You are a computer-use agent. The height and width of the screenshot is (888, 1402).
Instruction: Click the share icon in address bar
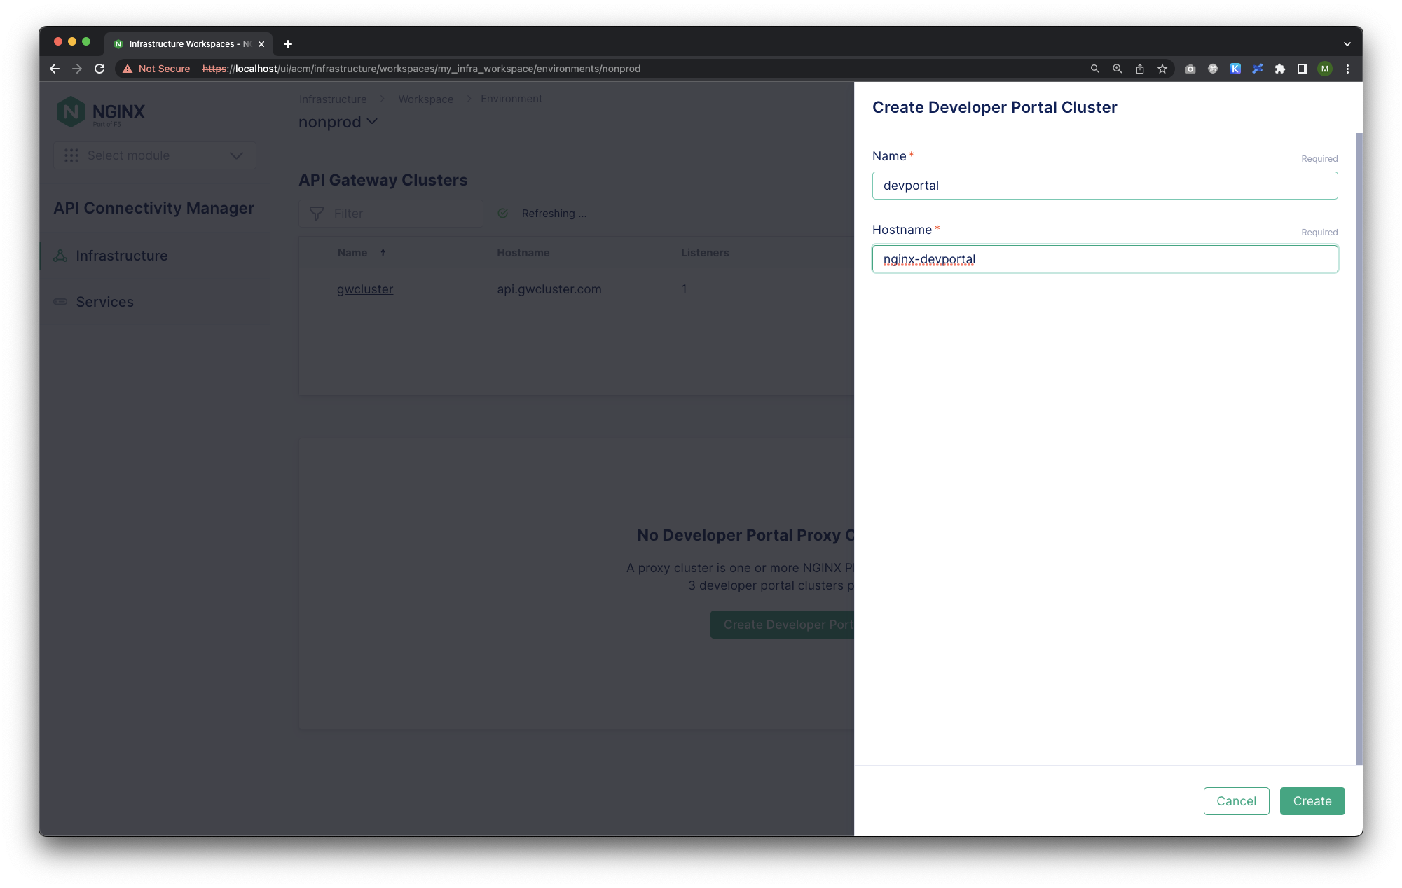click(1140, 69)
